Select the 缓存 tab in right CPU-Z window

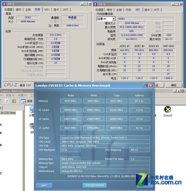(109, 10)
